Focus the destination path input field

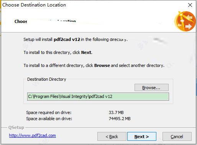pyautogui.click(x=98, y=96)
